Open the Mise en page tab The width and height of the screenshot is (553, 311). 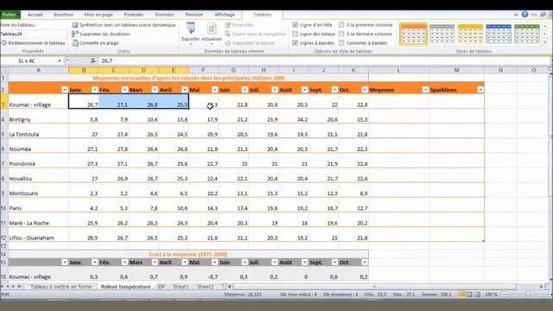point(99,15)
